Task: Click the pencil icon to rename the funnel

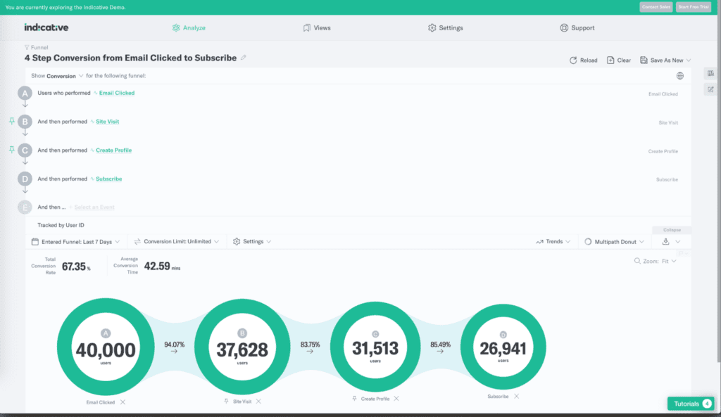Action: click(x=244, y=58)
